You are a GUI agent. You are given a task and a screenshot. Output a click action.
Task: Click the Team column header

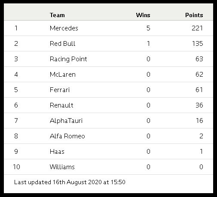tap(57, 15)
